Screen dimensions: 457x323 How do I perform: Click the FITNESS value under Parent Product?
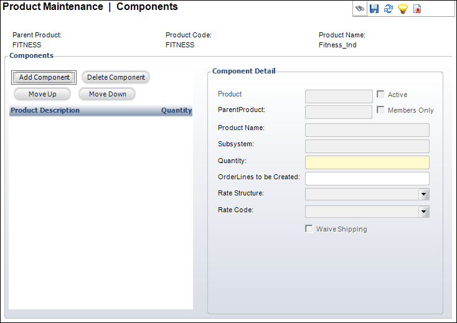click(27, 45)
